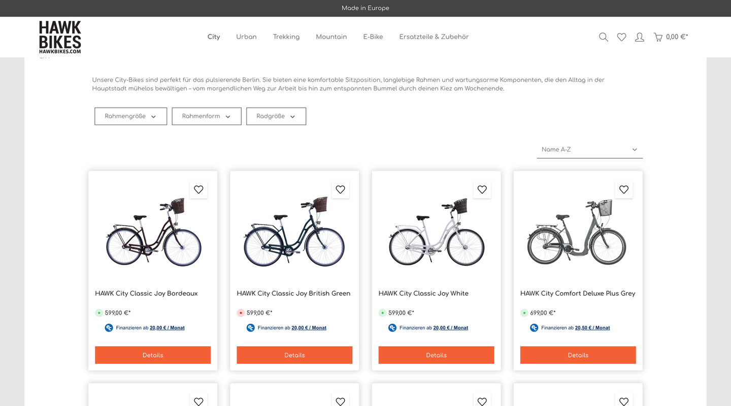
Task: Click the British Green bicycle image
Action: [x=294, y=232]
